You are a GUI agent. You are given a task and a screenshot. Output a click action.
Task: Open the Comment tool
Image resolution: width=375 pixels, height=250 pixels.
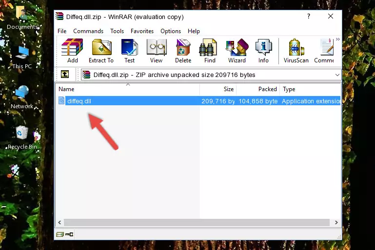click(x=324, y=51)
